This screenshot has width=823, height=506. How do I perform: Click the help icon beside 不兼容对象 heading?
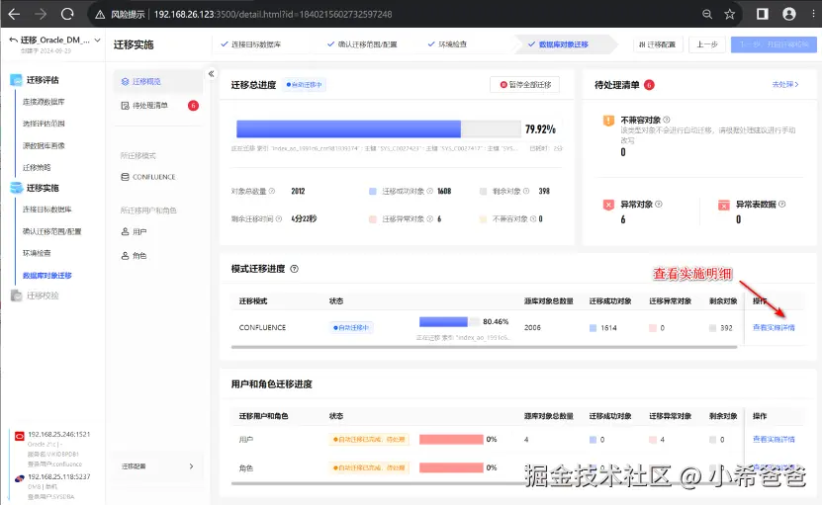tap(666, 121)
